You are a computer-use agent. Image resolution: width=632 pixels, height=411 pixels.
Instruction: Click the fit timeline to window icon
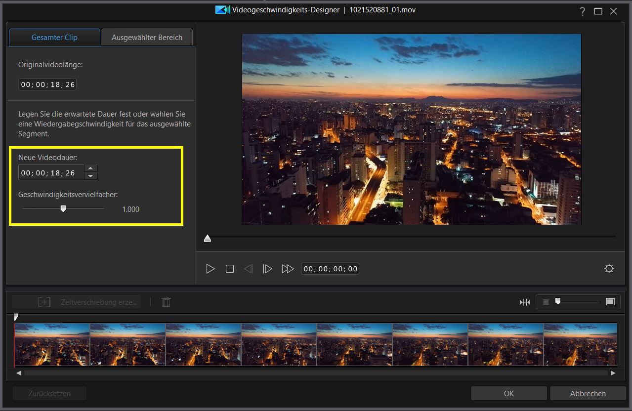pyautogui.click(x=524, y=302)
